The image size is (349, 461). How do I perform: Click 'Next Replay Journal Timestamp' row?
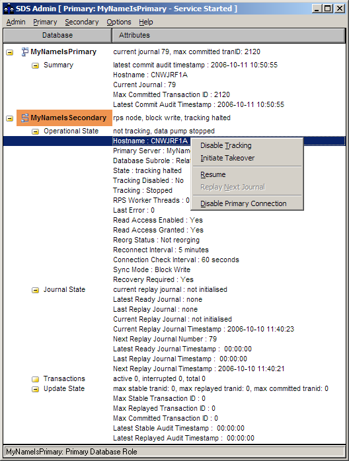coord(199,369)
